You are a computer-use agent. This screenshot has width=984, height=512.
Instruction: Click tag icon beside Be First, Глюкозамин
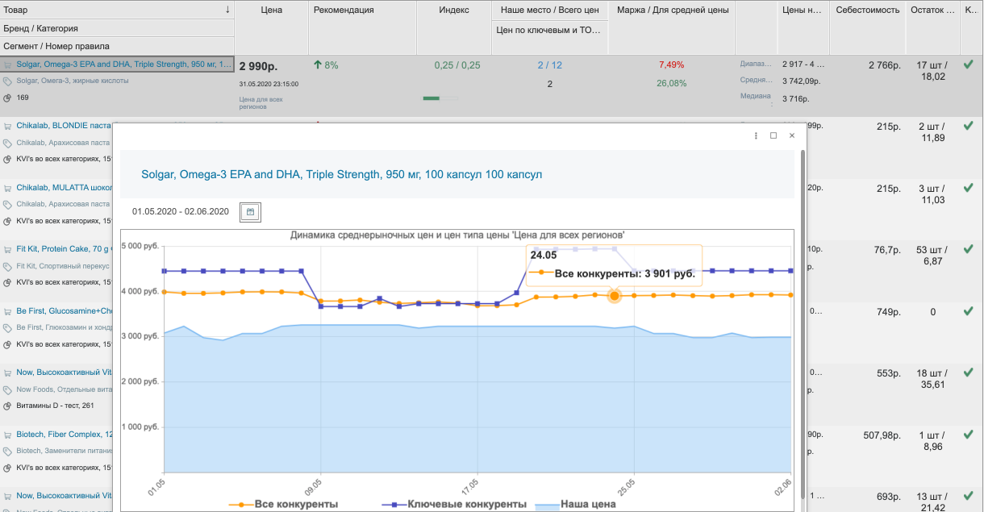click(x=7, y=328)
